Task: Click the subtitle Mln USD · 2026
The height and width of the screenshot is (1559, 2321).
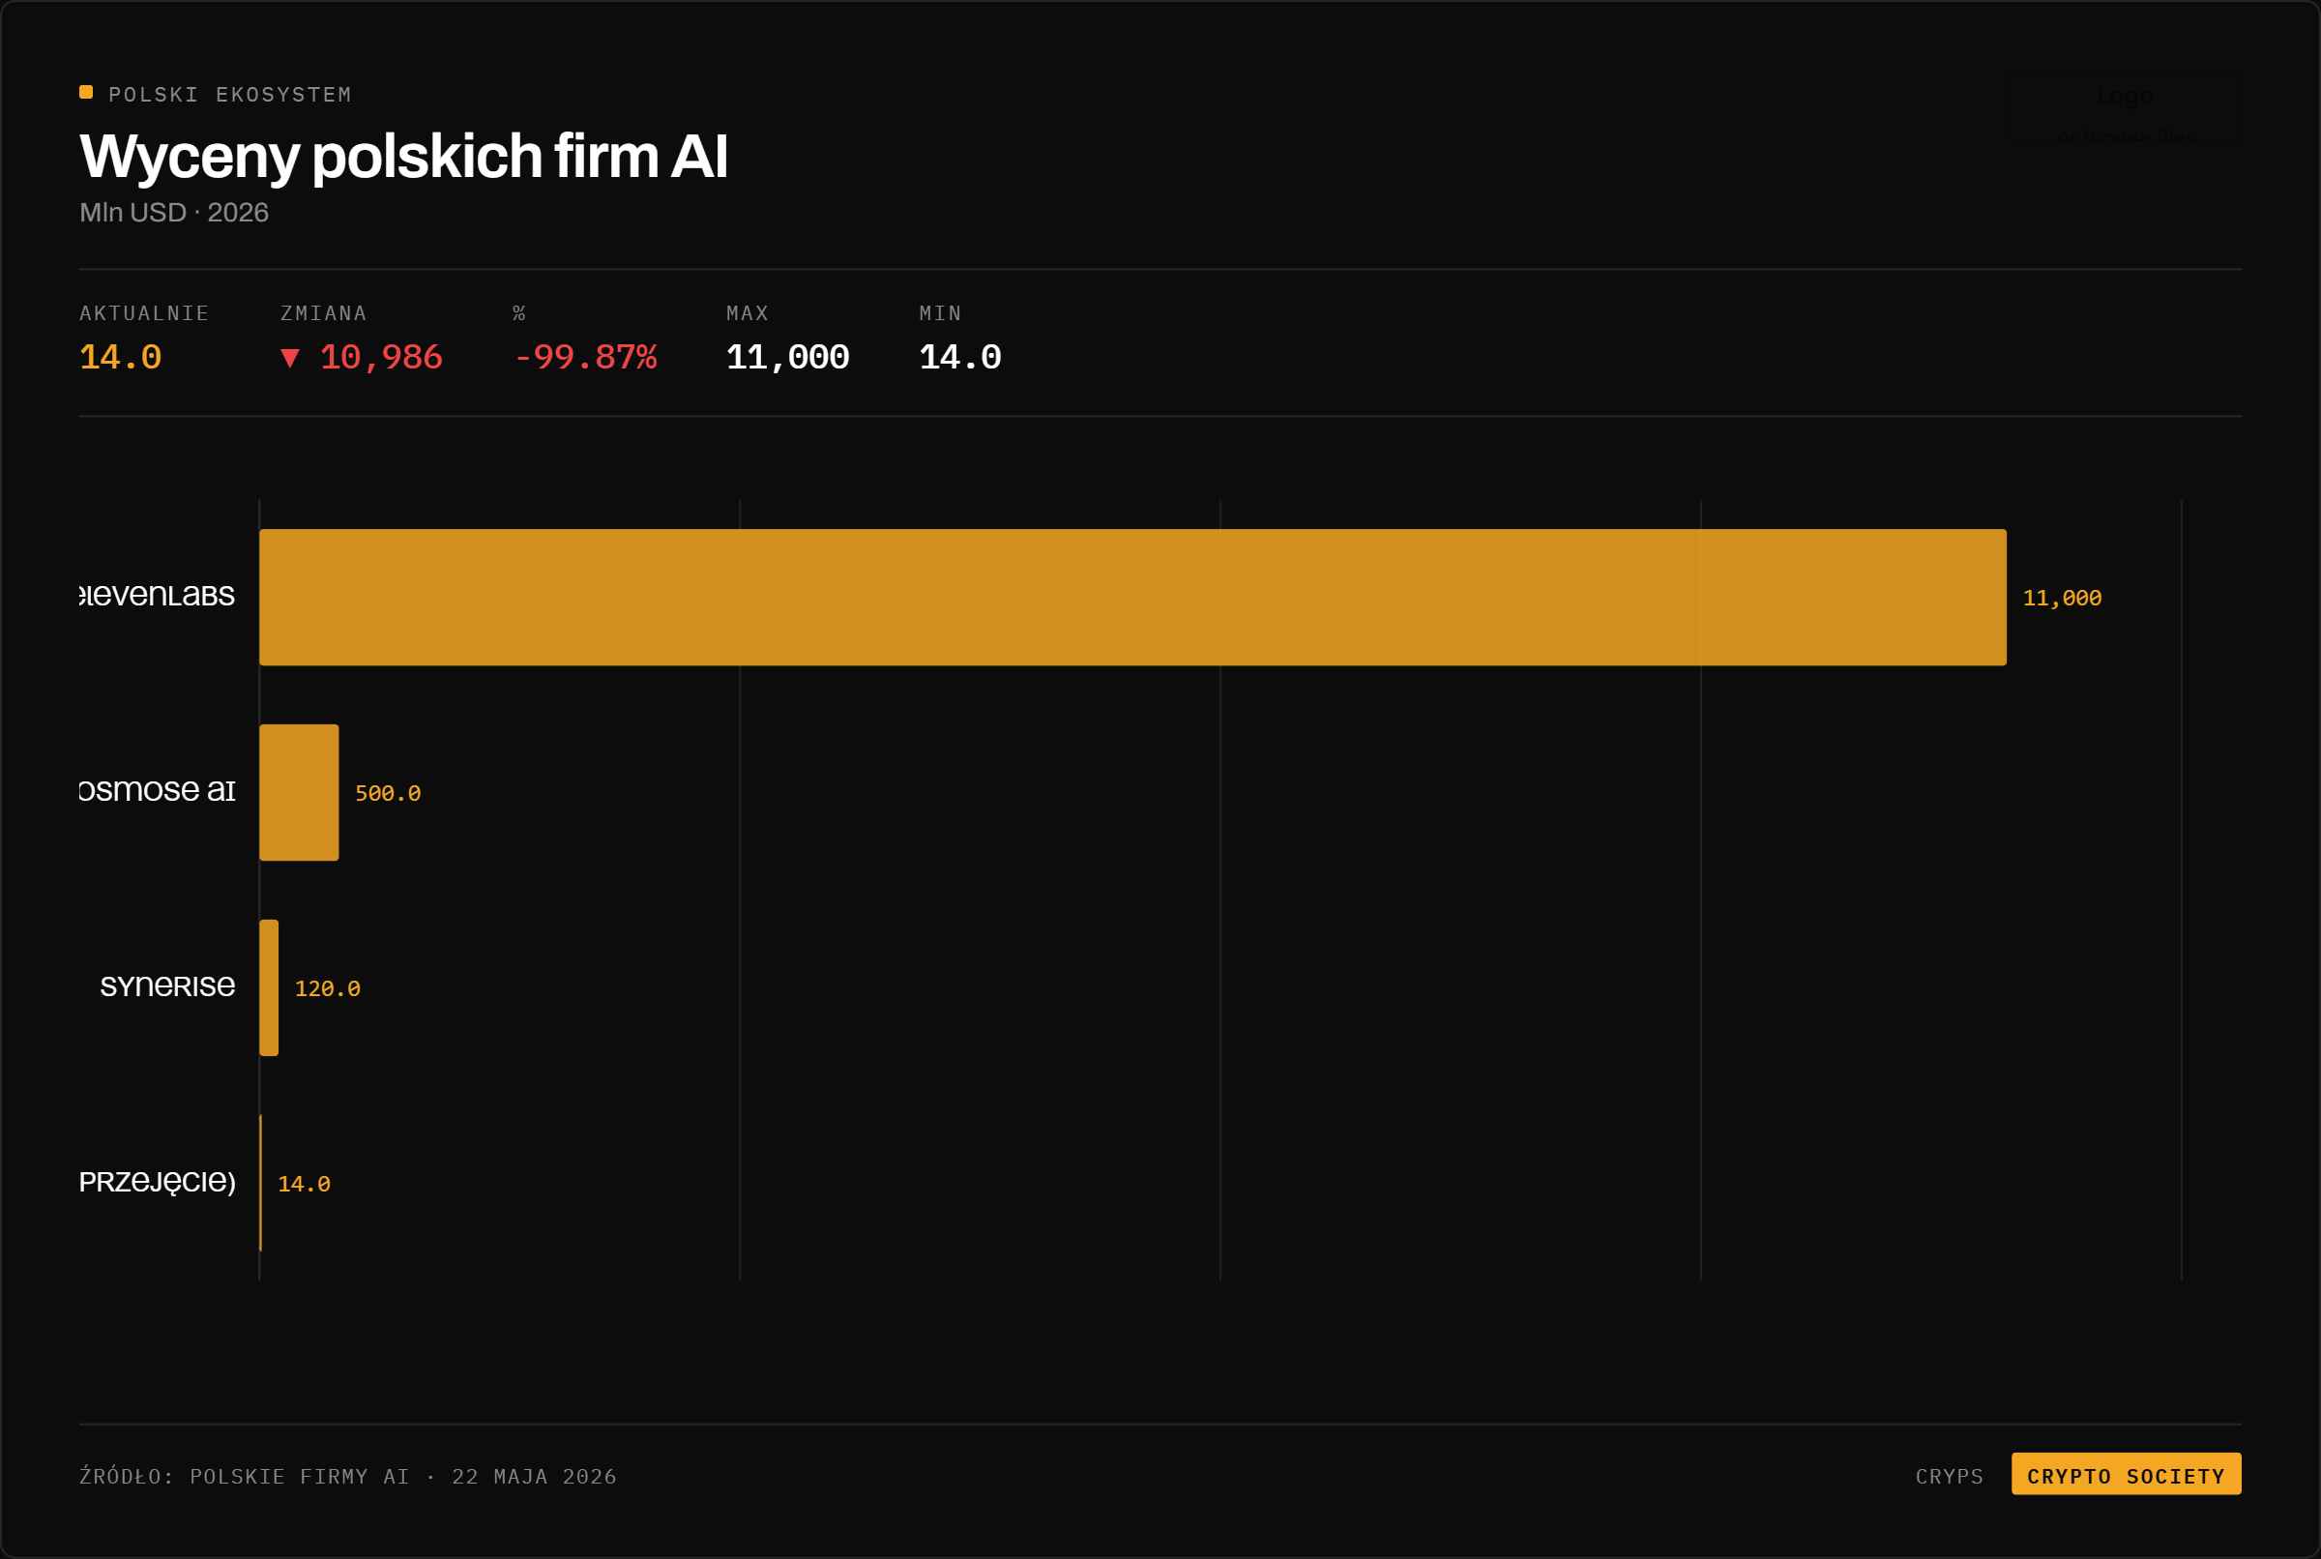Action: [174, 213]
